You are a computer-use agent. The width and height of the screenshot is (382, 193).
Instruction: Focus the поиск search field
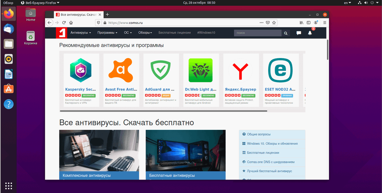tap(258, 33)
